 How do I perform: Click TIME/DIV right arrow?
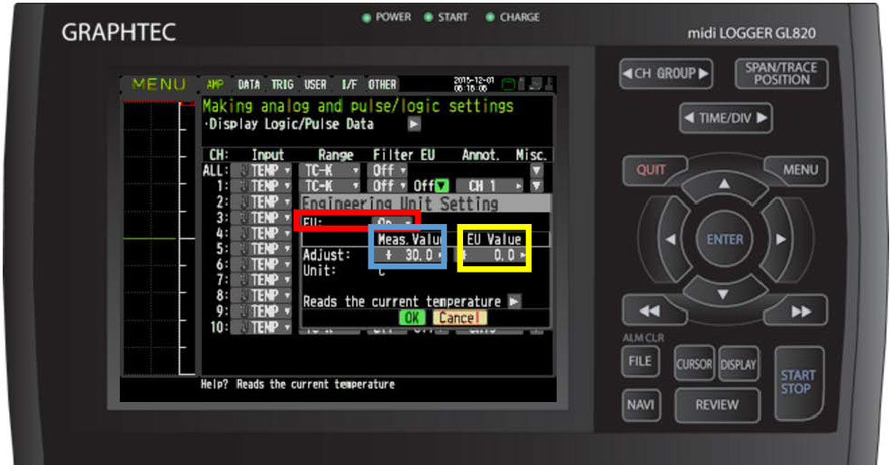point(762,118)
